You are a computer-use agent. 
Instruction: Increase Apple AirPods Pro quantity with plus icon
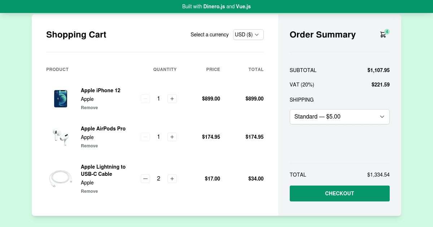[172, 137]
